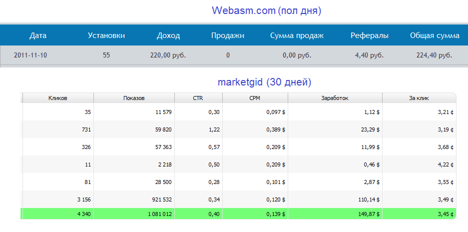The image size is (468, 232).
Task: Select the CPM cell 0,389 $
Action: pos(276,130)
